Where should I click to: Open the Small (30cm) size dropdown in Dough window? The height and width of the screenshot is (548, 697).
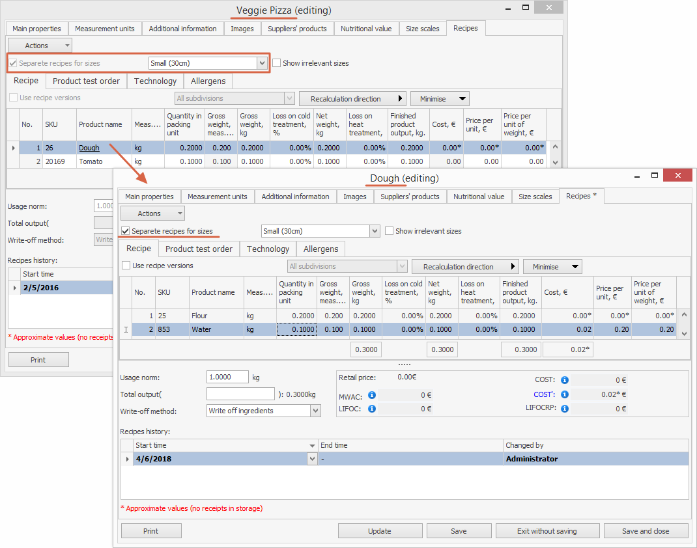click(x=374, y=231)
